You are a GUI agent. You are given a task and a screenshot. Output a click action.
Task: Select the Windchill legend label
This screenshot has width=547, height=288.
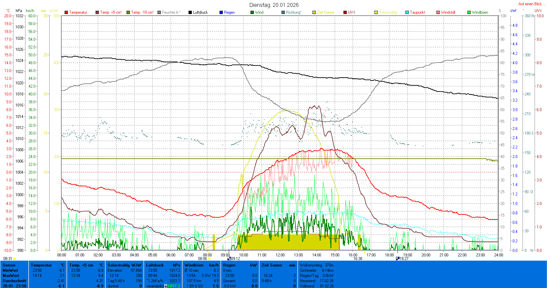click(448, 12)
